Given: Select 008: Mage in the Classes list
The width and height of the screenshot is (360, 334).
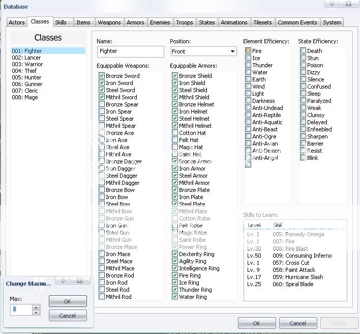Looking at the screenshot, I should pyautogui.click(x=24, y=97).
